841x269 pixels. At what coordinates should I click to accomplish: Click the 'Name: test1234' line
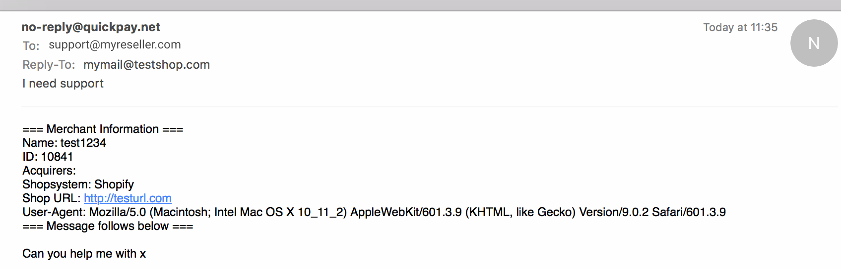pyautogui.click(x=64, y=143)
